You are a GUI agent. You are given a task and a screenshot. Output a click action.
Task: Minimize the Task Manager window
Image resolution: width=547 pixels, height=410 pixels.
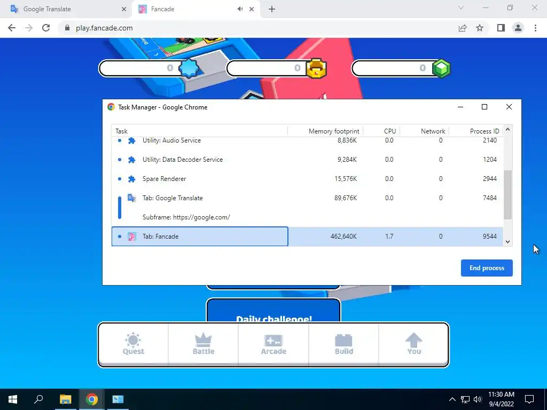[460, 107]
